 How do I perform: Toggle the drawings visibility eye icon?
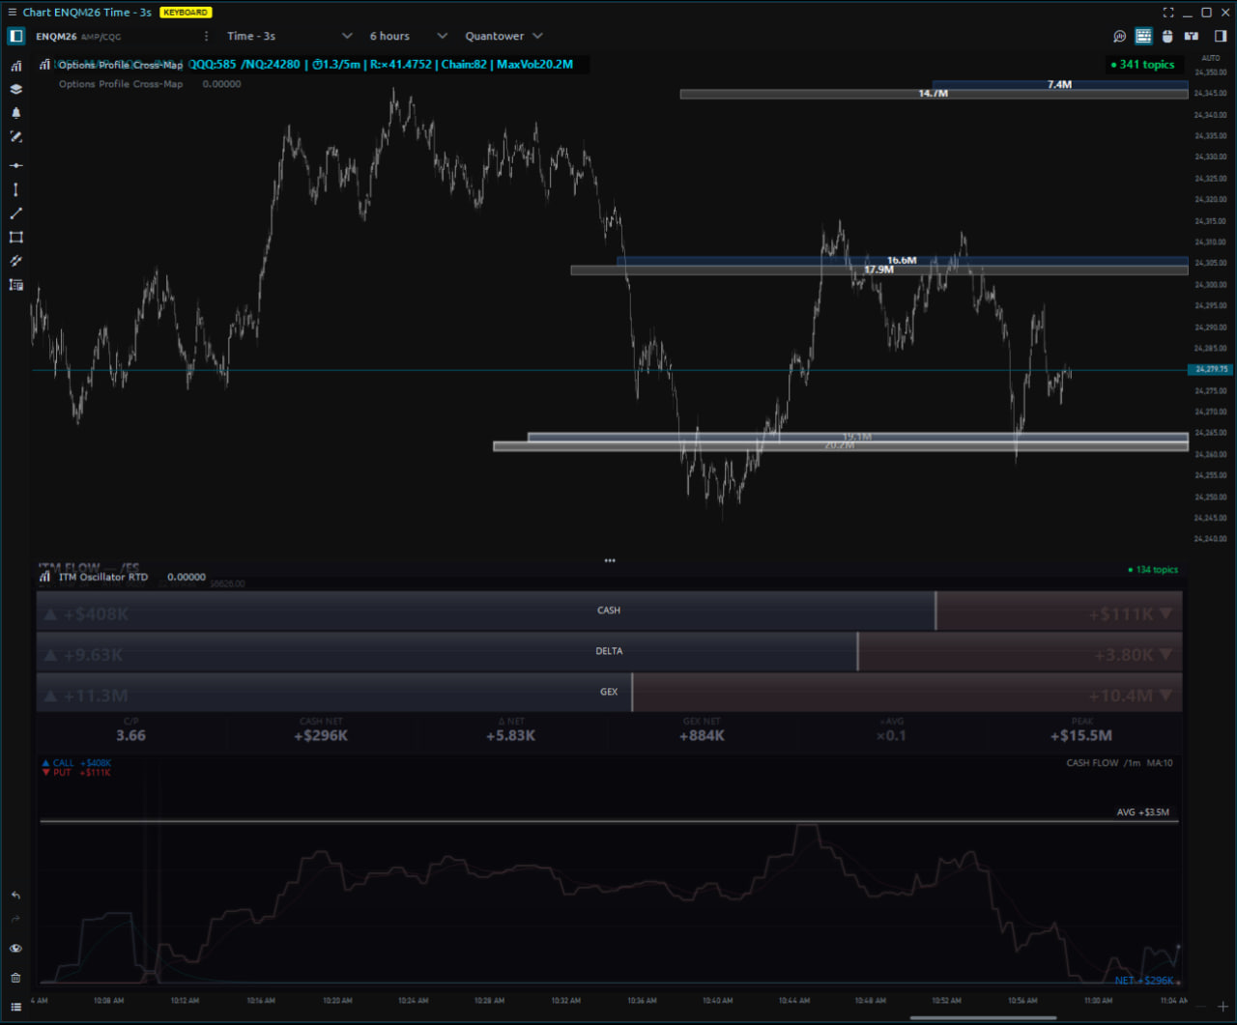15,949
